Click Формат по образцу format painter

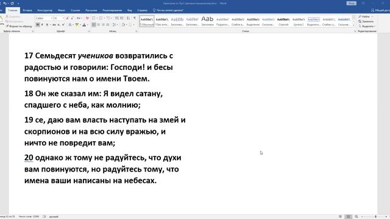pos(19,26)
